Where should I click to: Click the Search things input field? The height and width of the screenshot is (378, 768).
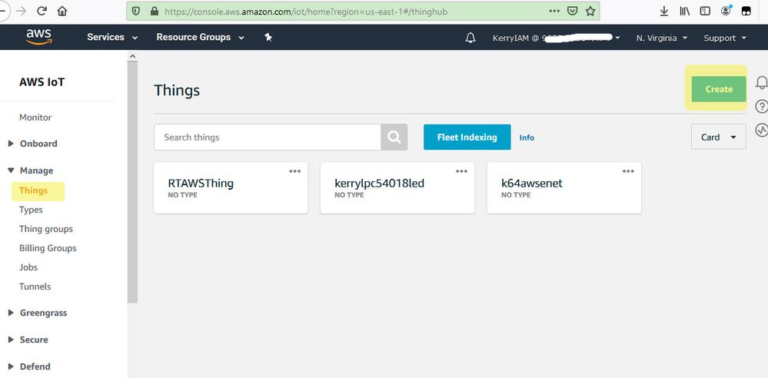click(268, 138)
